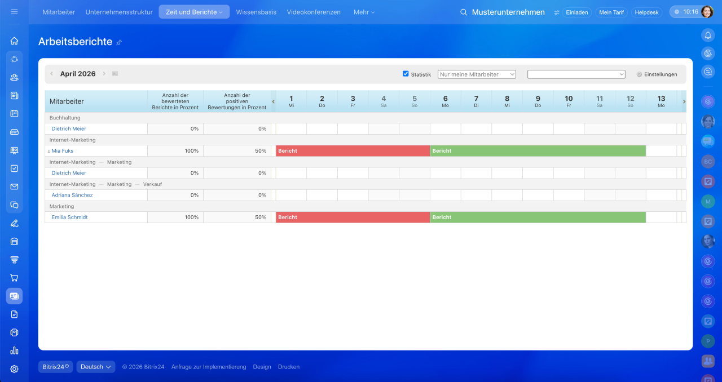Open the Mehr menu
Screen dimensions: 722x382
tap(364, 12)
